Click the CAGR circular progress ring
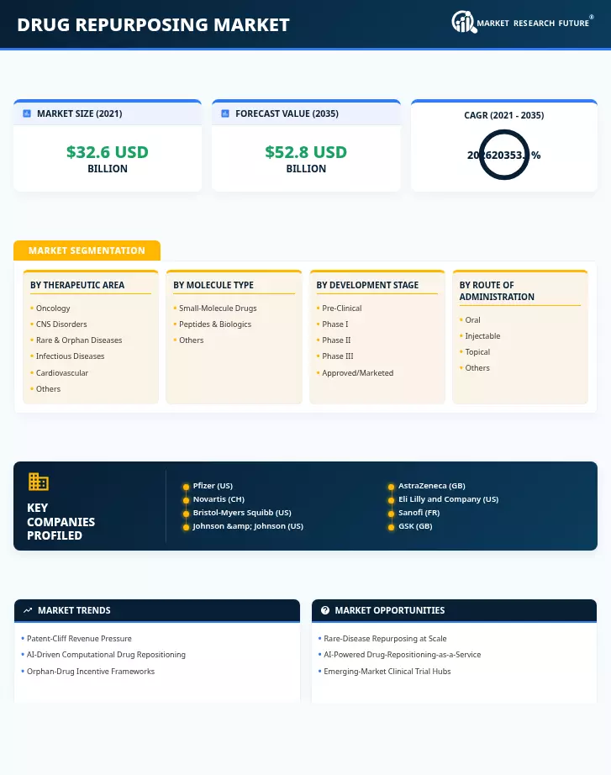 [504, 155]
